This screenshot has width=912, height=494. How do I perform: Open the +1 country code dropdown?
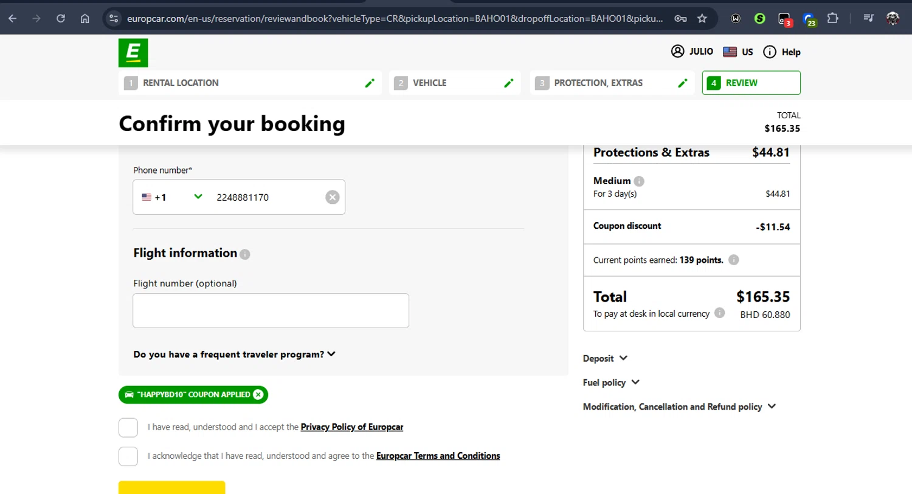point(172,197)
